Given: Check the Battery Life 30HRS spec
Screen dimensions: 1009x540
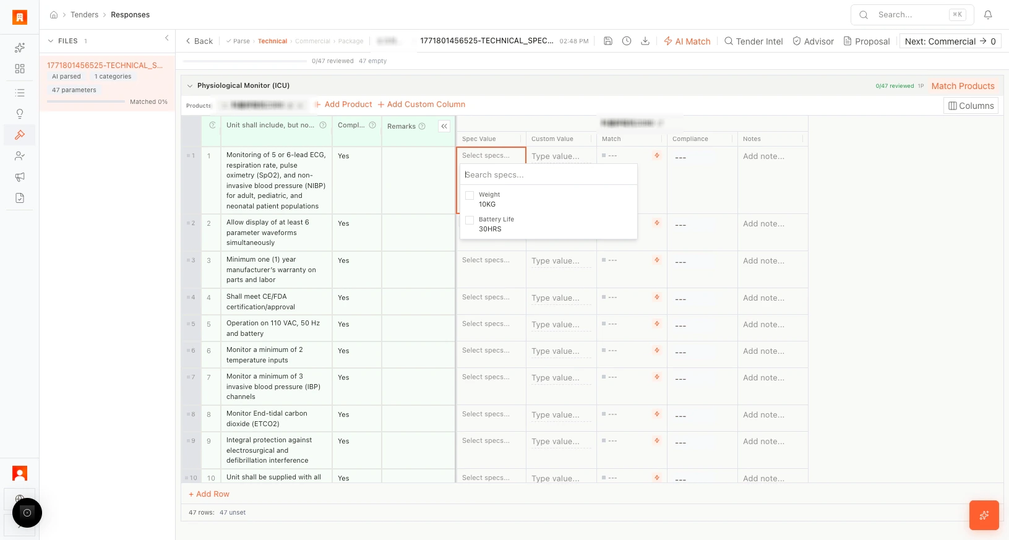Looking at the screenshot, I should pos(470,220).
